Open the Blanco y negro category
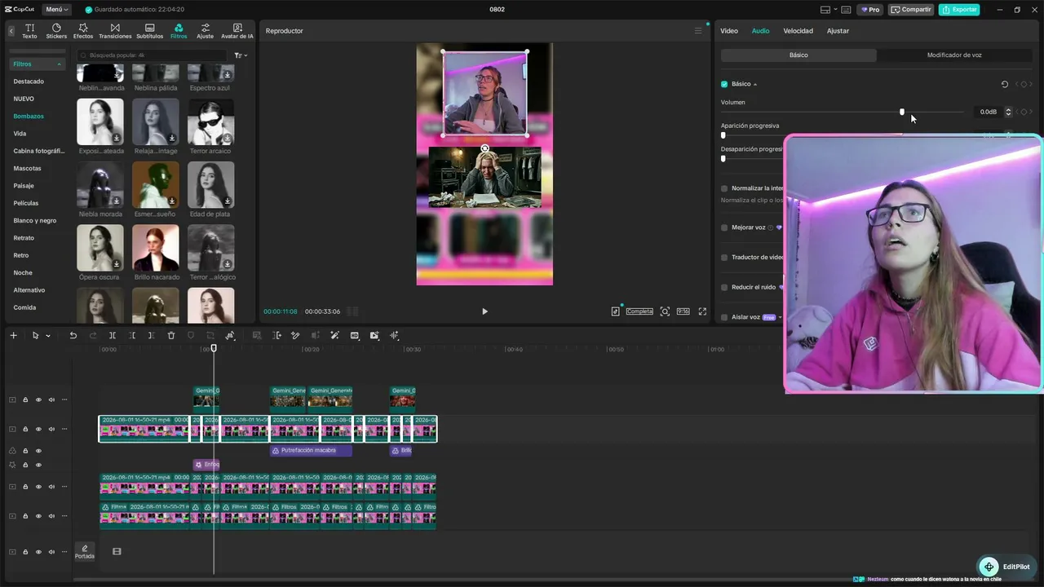The image size is (1044, 587). pyautogui.click(x=35, y=221)
